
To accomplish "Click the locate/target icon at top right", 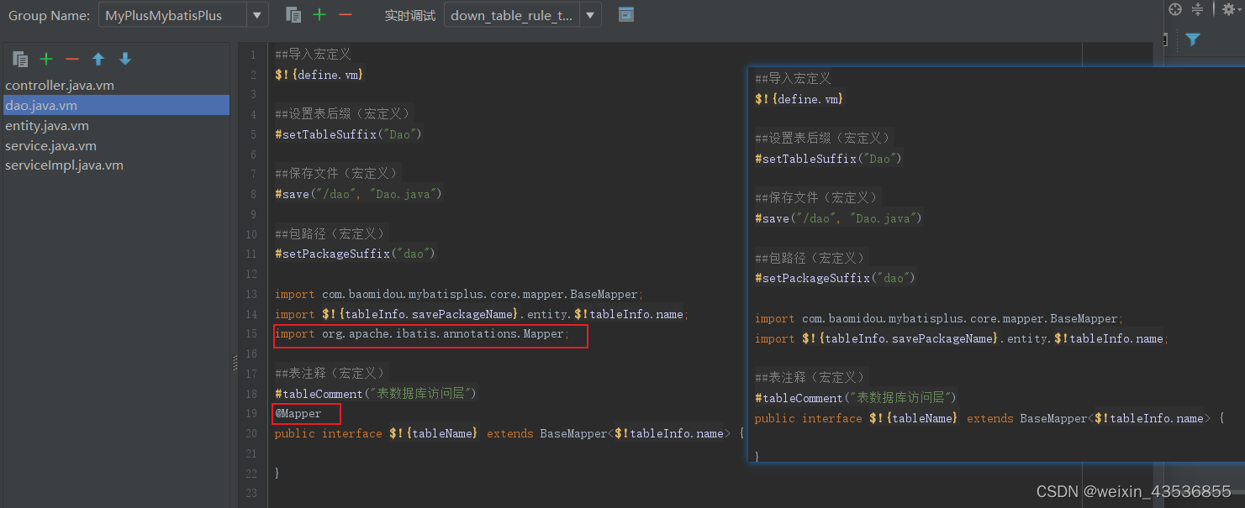I will [1175, 9].
